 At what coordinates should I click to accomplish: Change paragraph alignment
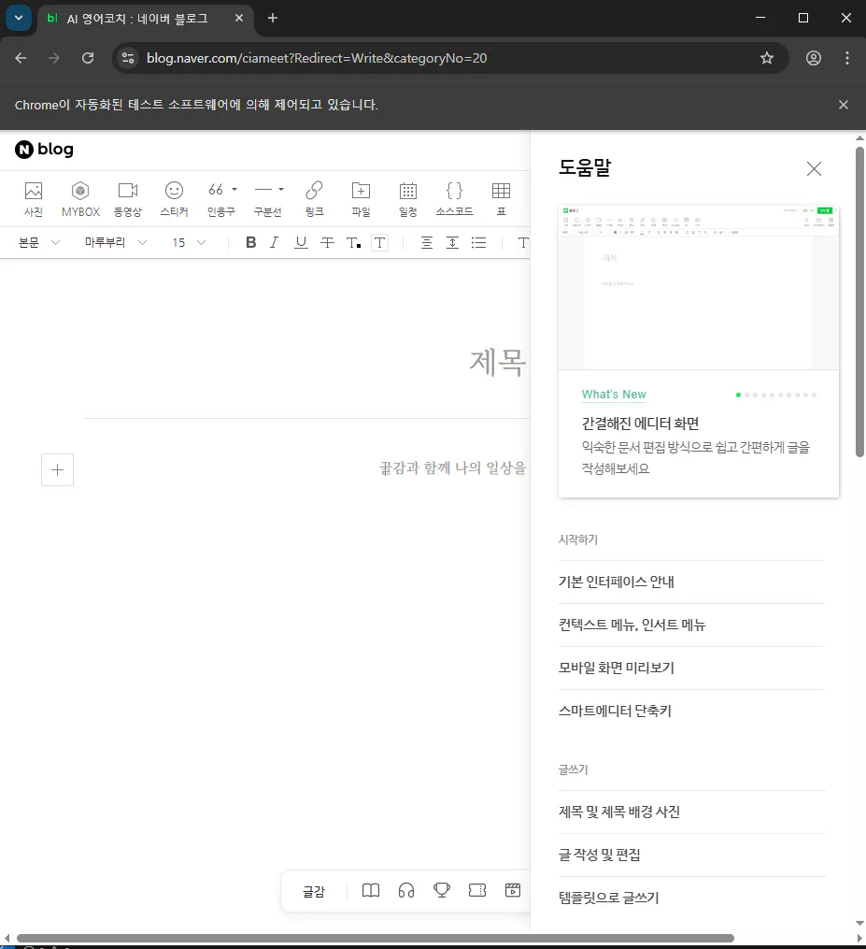point(426,243)
